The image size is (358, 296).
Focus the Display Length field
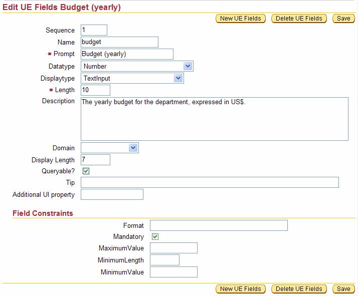click(x=95, y=160)
